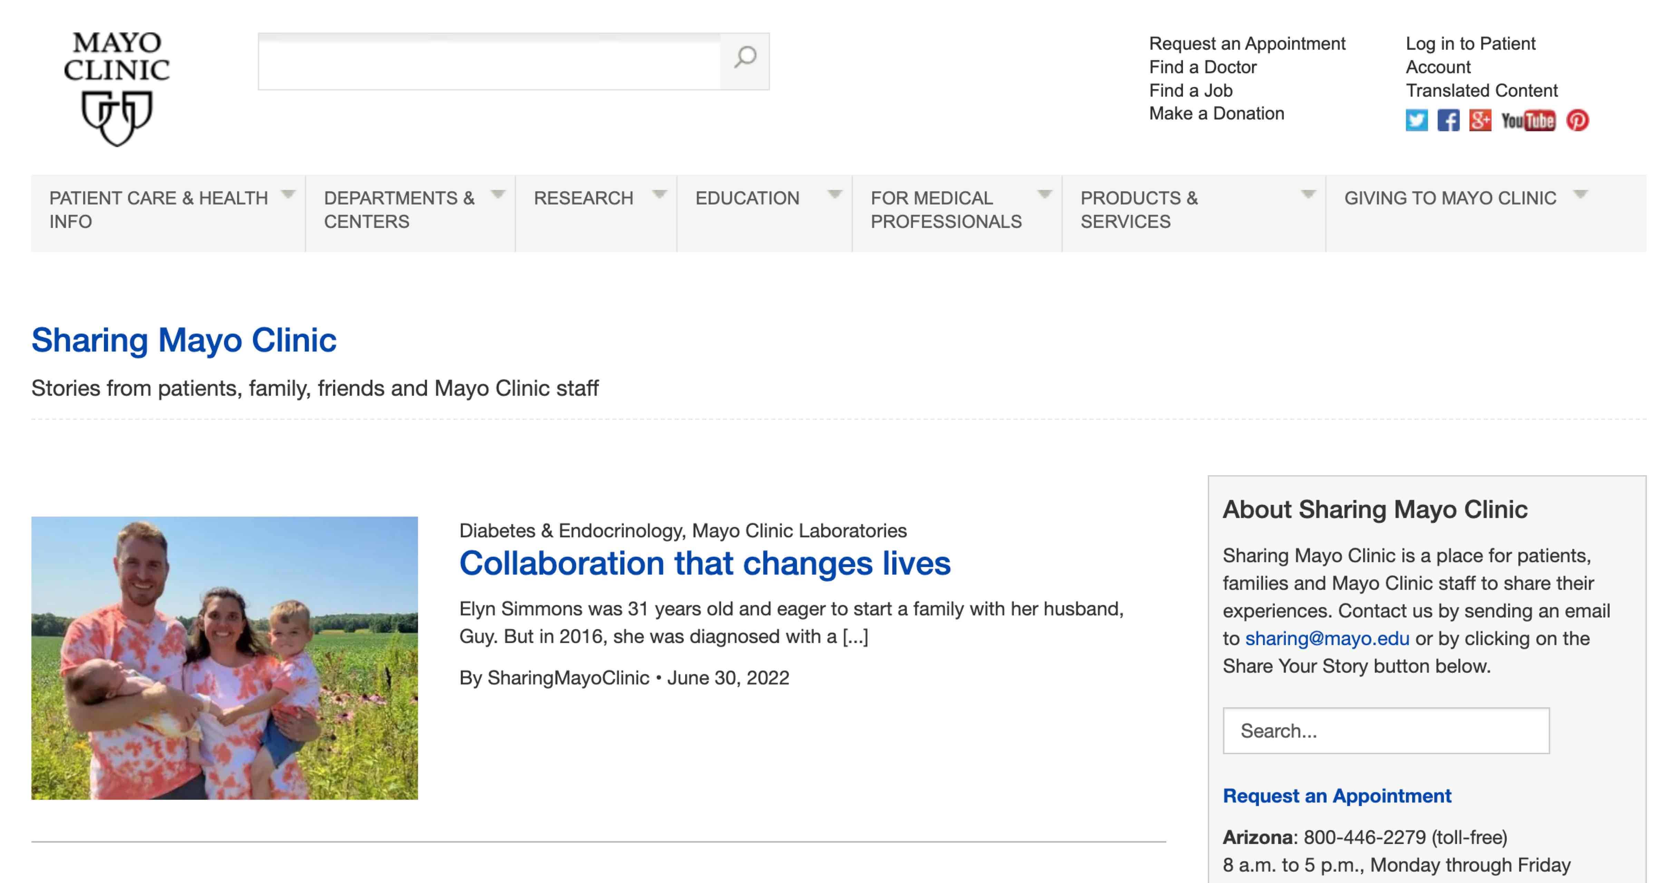Image resolution: width=1680 pixels, height=883 pixels.
Task: Open Products & Services menu
Action: coord(1139,210)
